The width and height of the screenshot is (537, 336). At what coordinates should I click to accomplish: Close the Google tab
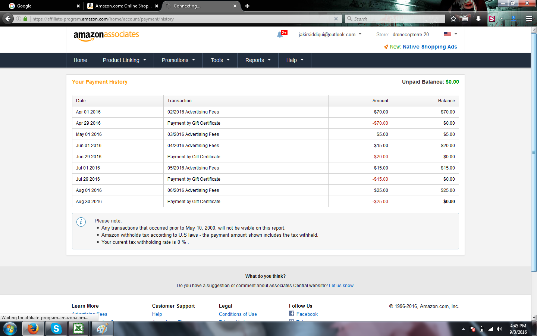point(78,6)
